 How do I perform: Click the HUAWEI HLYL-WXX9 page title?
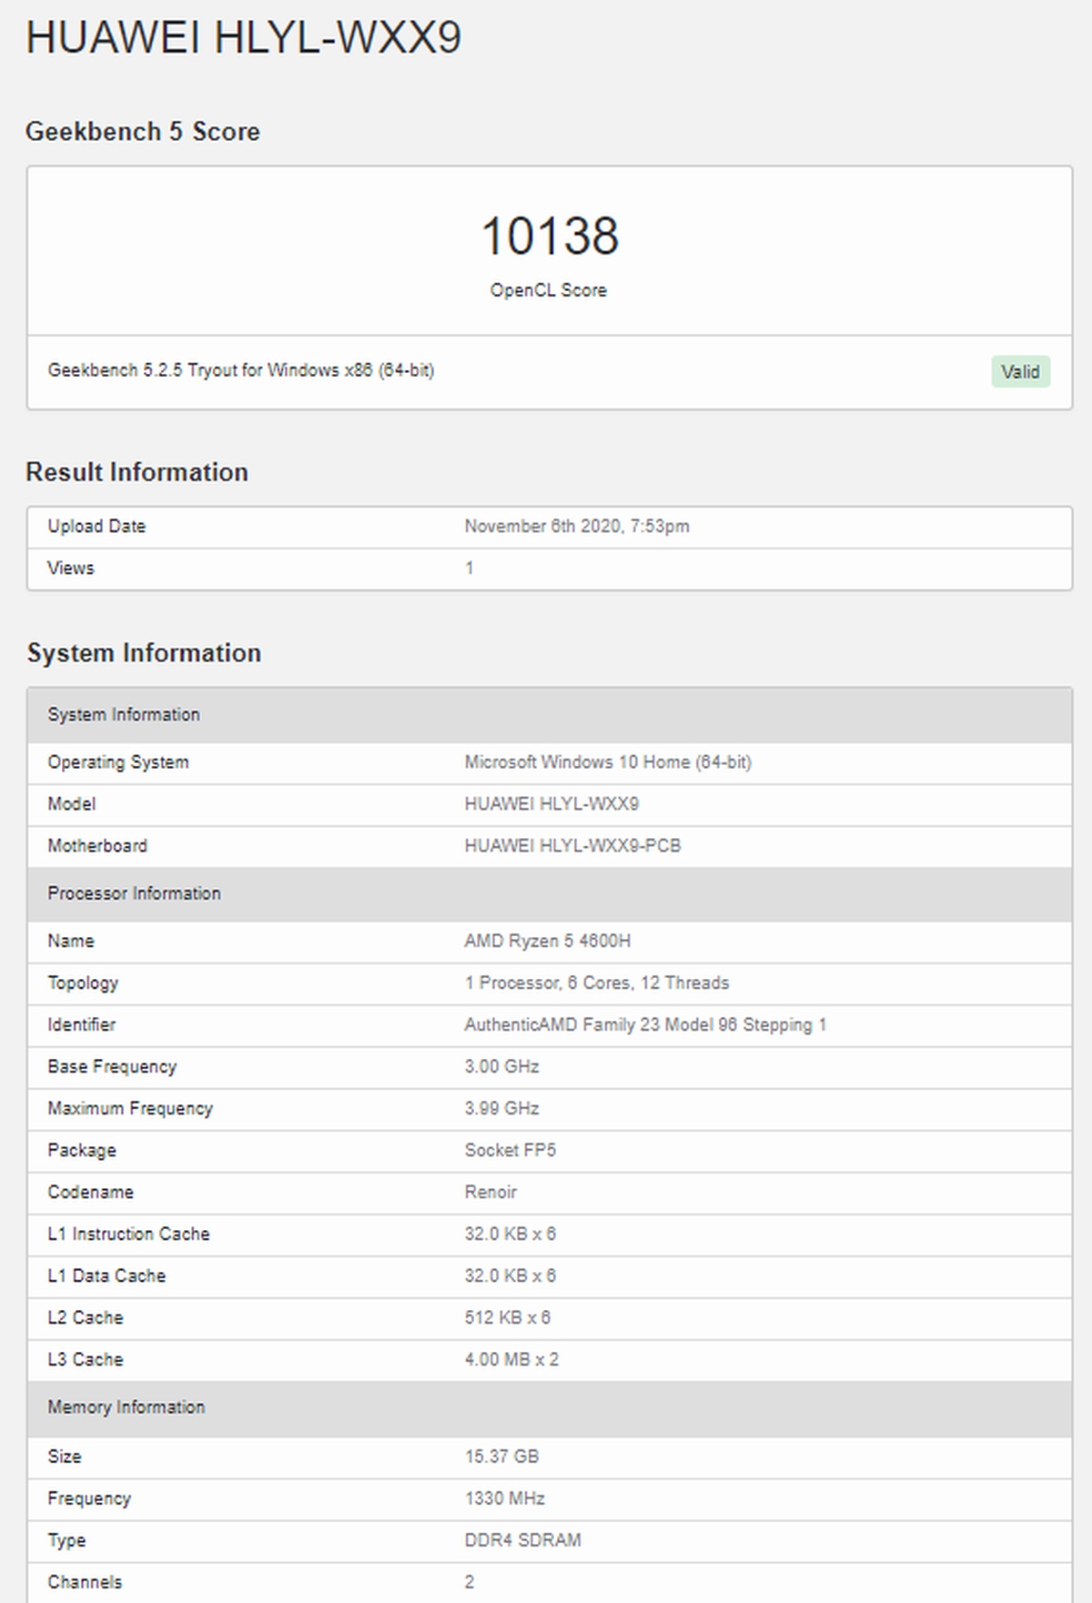[243, 38]
